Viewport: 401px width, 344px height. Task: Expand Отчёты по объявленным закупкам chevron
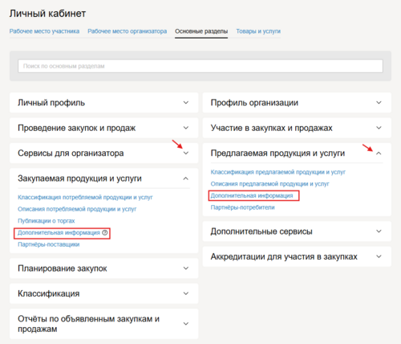click(x=186, y=324)
